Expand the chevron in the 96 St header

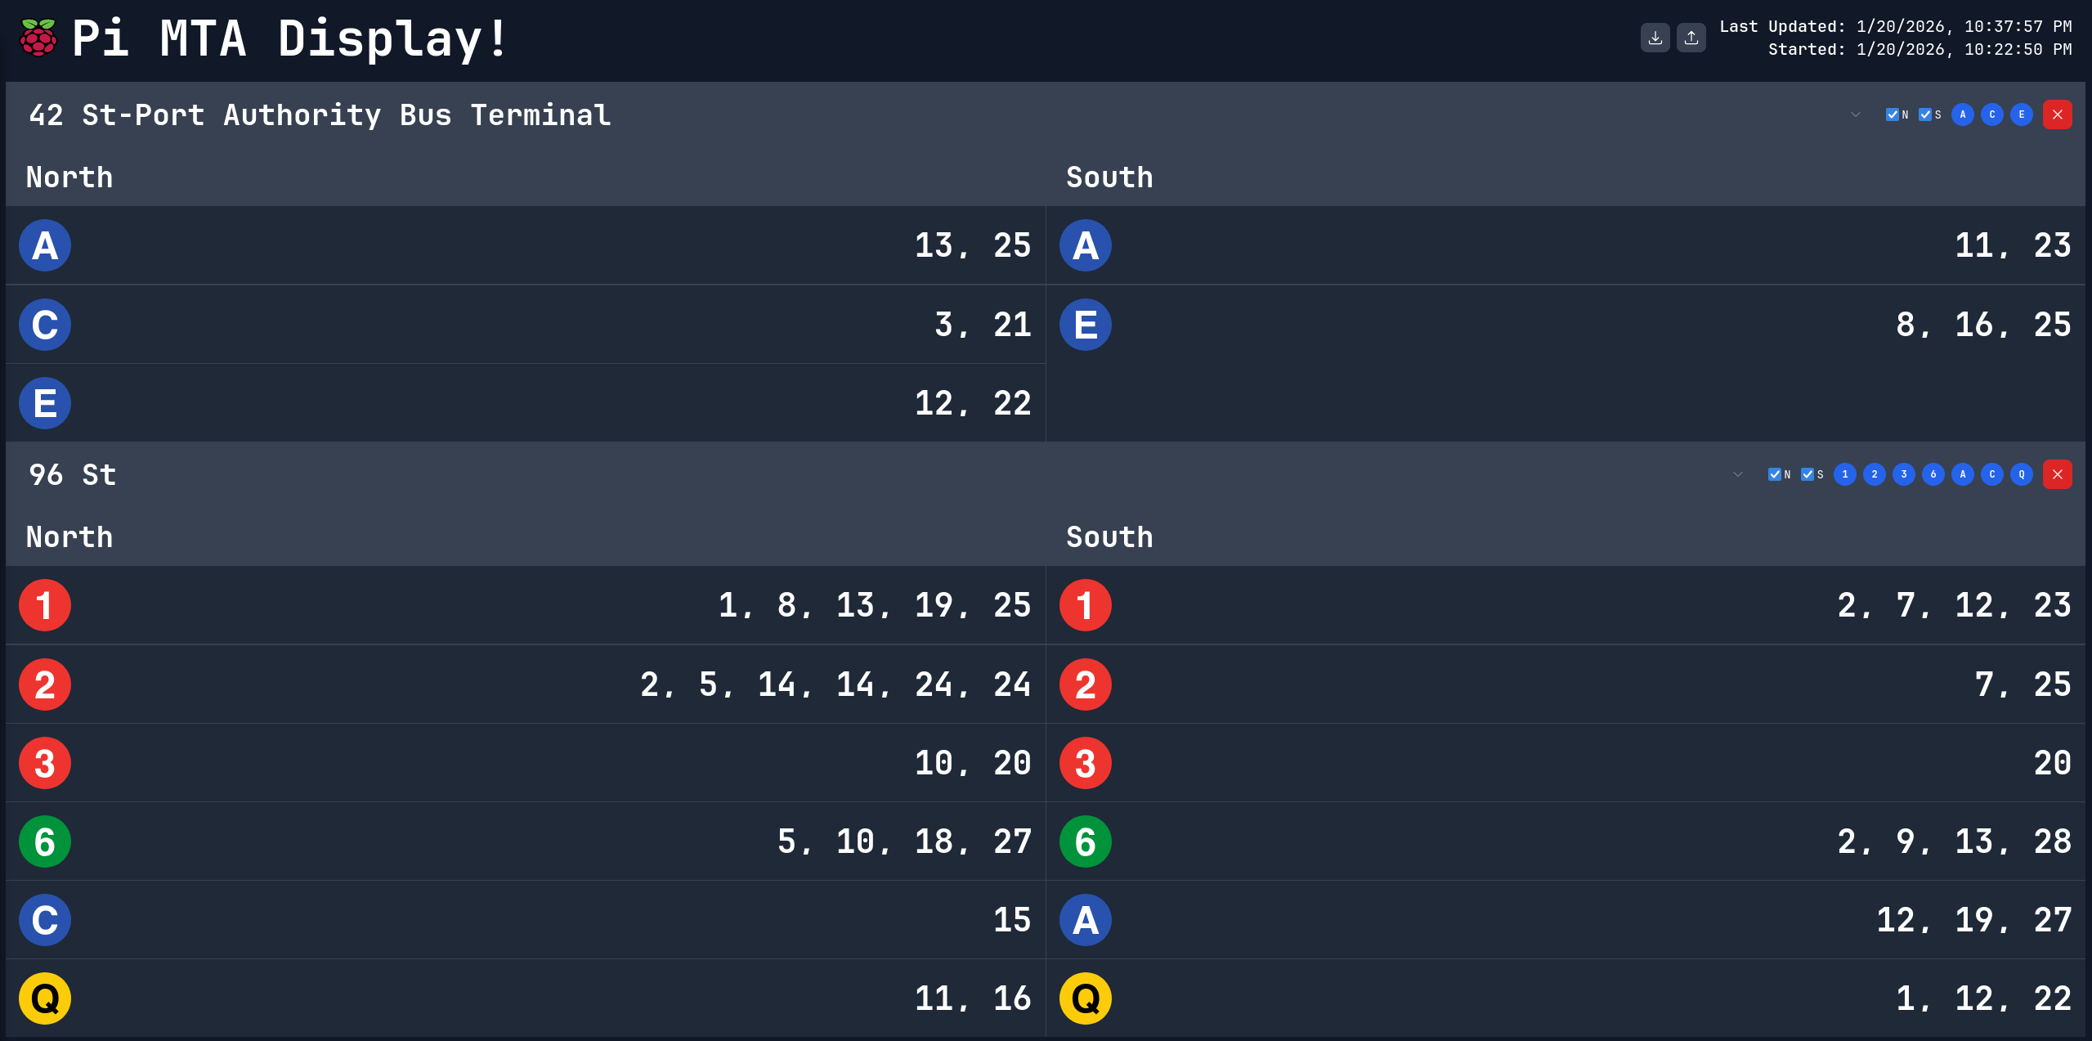pyautogui.click(x=1738, y=474)
